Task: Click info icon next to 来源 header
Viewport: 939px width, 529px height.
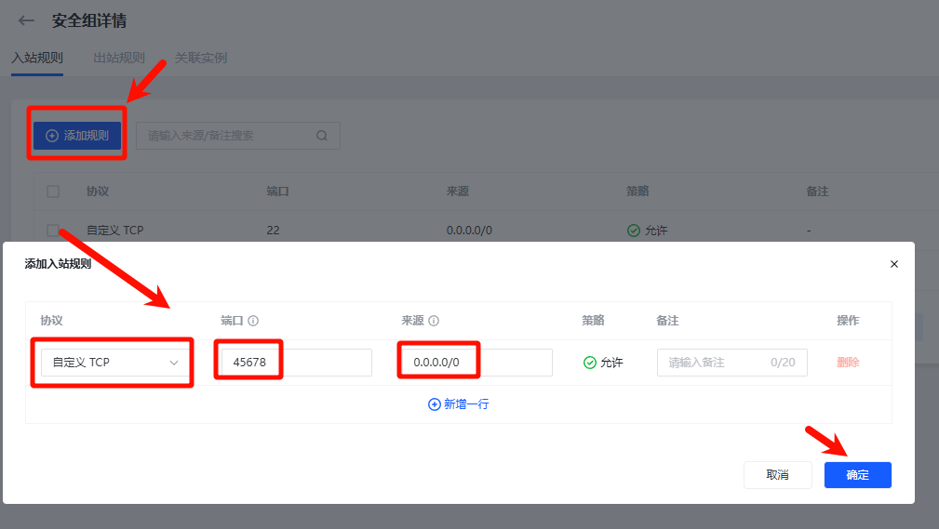Action: coord(434,321)
